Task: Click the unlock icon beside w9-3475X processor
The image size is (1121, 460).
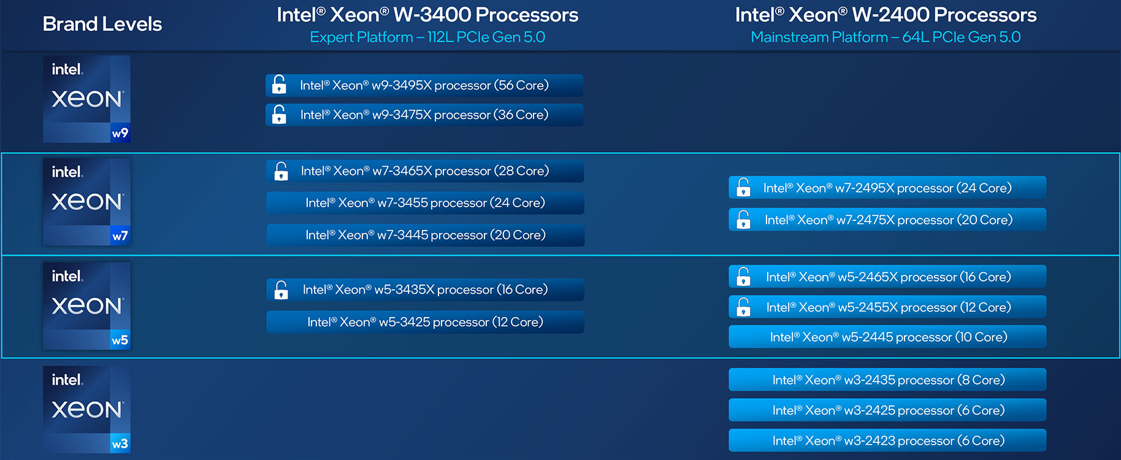Action: 279,113
